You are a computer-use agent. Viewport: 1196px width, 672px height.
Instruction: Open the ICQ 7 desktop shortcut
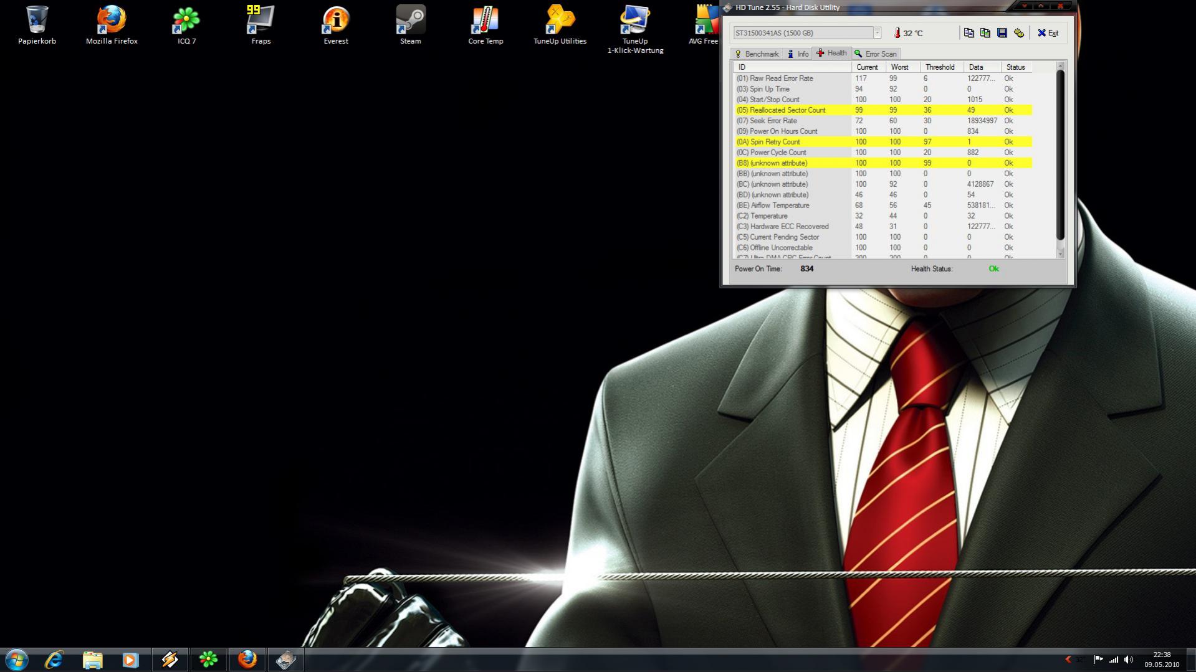[x=186, y=26]
